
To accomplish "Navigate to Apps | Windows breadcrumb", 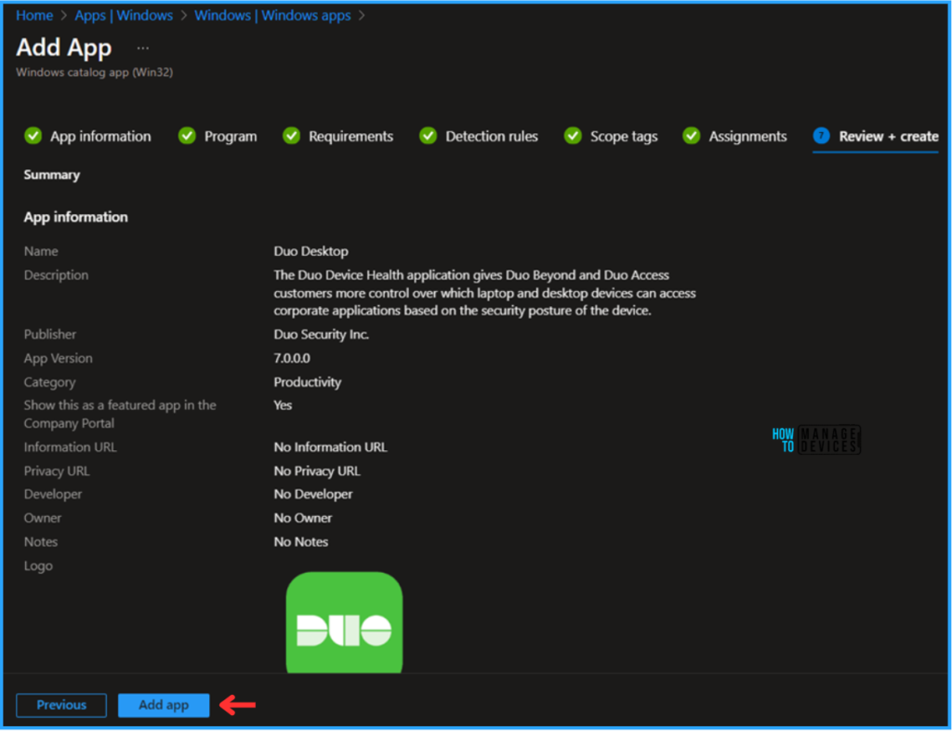I will (124, 15).
